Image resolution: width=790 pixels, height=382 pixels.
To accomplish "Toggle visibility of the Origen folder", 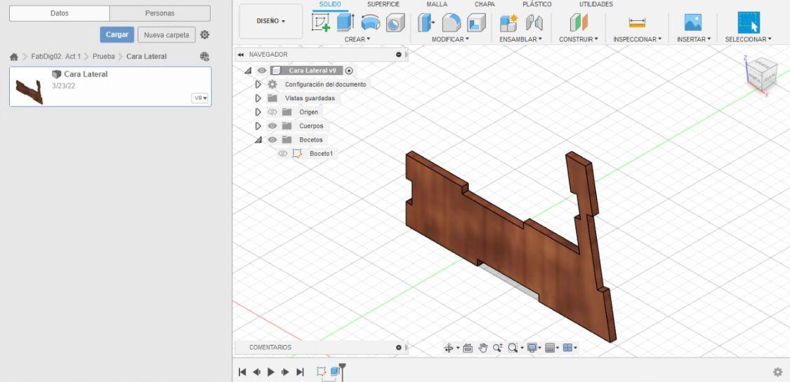I will point(272,112).
